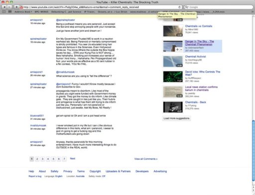Viewport: 255px width, 195px height.
Task: Click the Add bookmark plus button
Action: pos(16,7)
